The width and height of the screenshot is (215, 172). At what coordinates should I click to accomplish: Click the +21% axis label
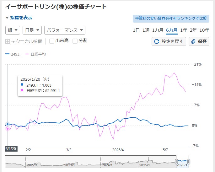(196, 64)
